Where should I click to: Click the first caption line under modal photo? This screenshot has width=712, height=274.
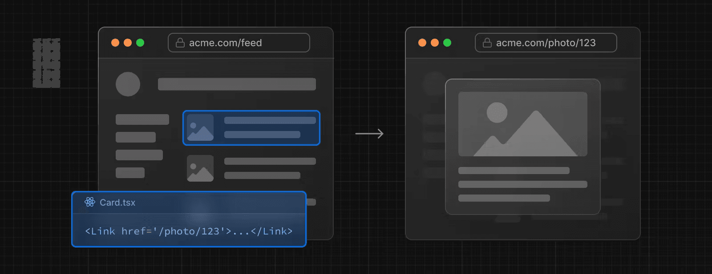tap(514, 171)
